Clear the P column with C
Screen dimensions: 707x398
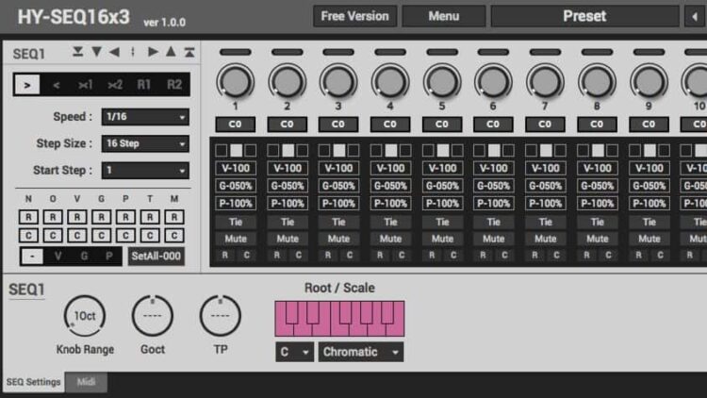[x=125, y=235]
